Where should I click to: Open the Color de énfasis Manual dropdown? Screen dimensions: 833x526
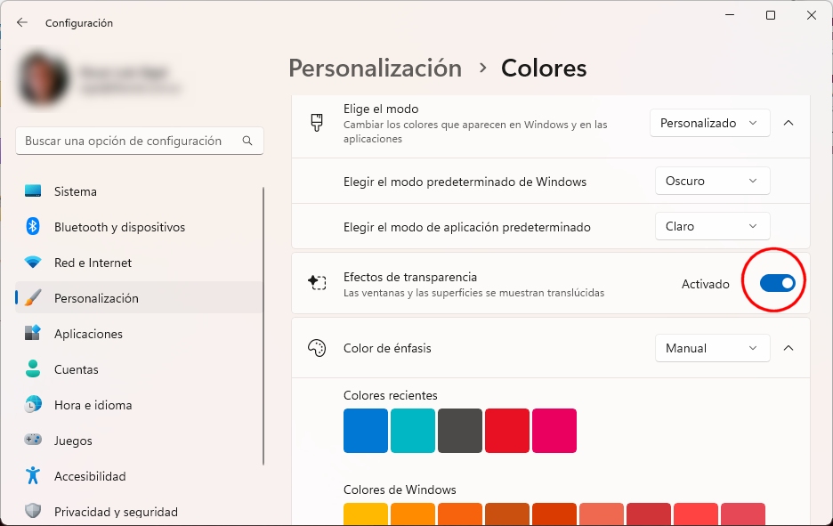click(x=712, y=348)
